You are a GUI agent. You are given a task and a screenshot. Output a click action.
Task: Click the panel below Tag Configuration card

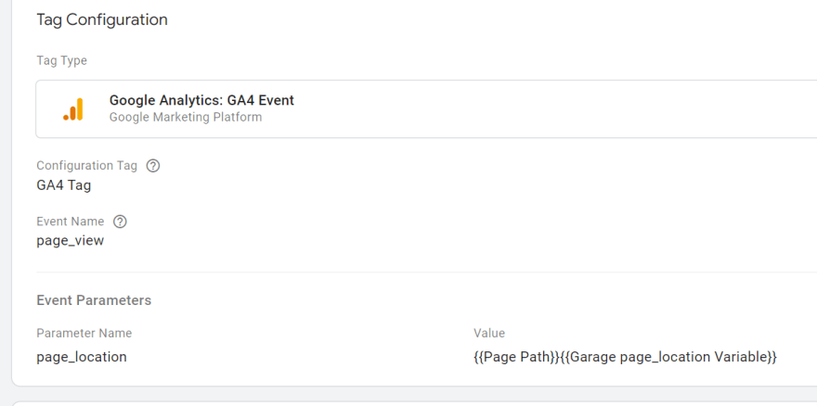point(414,404)
